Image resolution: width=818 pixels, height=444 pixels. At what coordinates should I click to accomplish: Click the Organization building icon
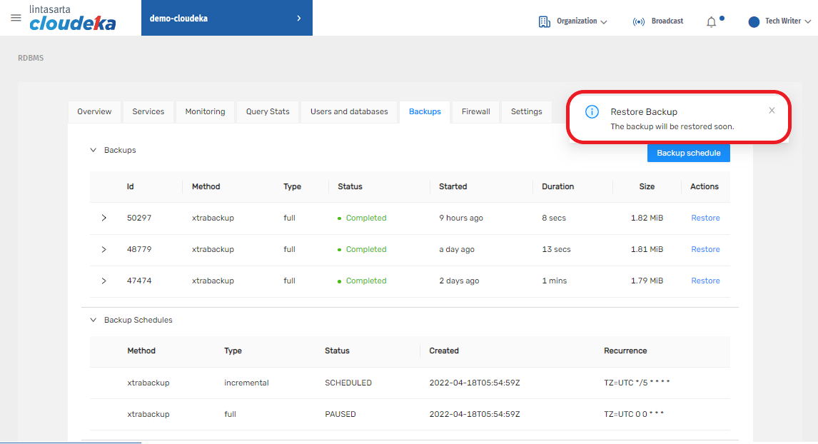[x=545, y=21]
